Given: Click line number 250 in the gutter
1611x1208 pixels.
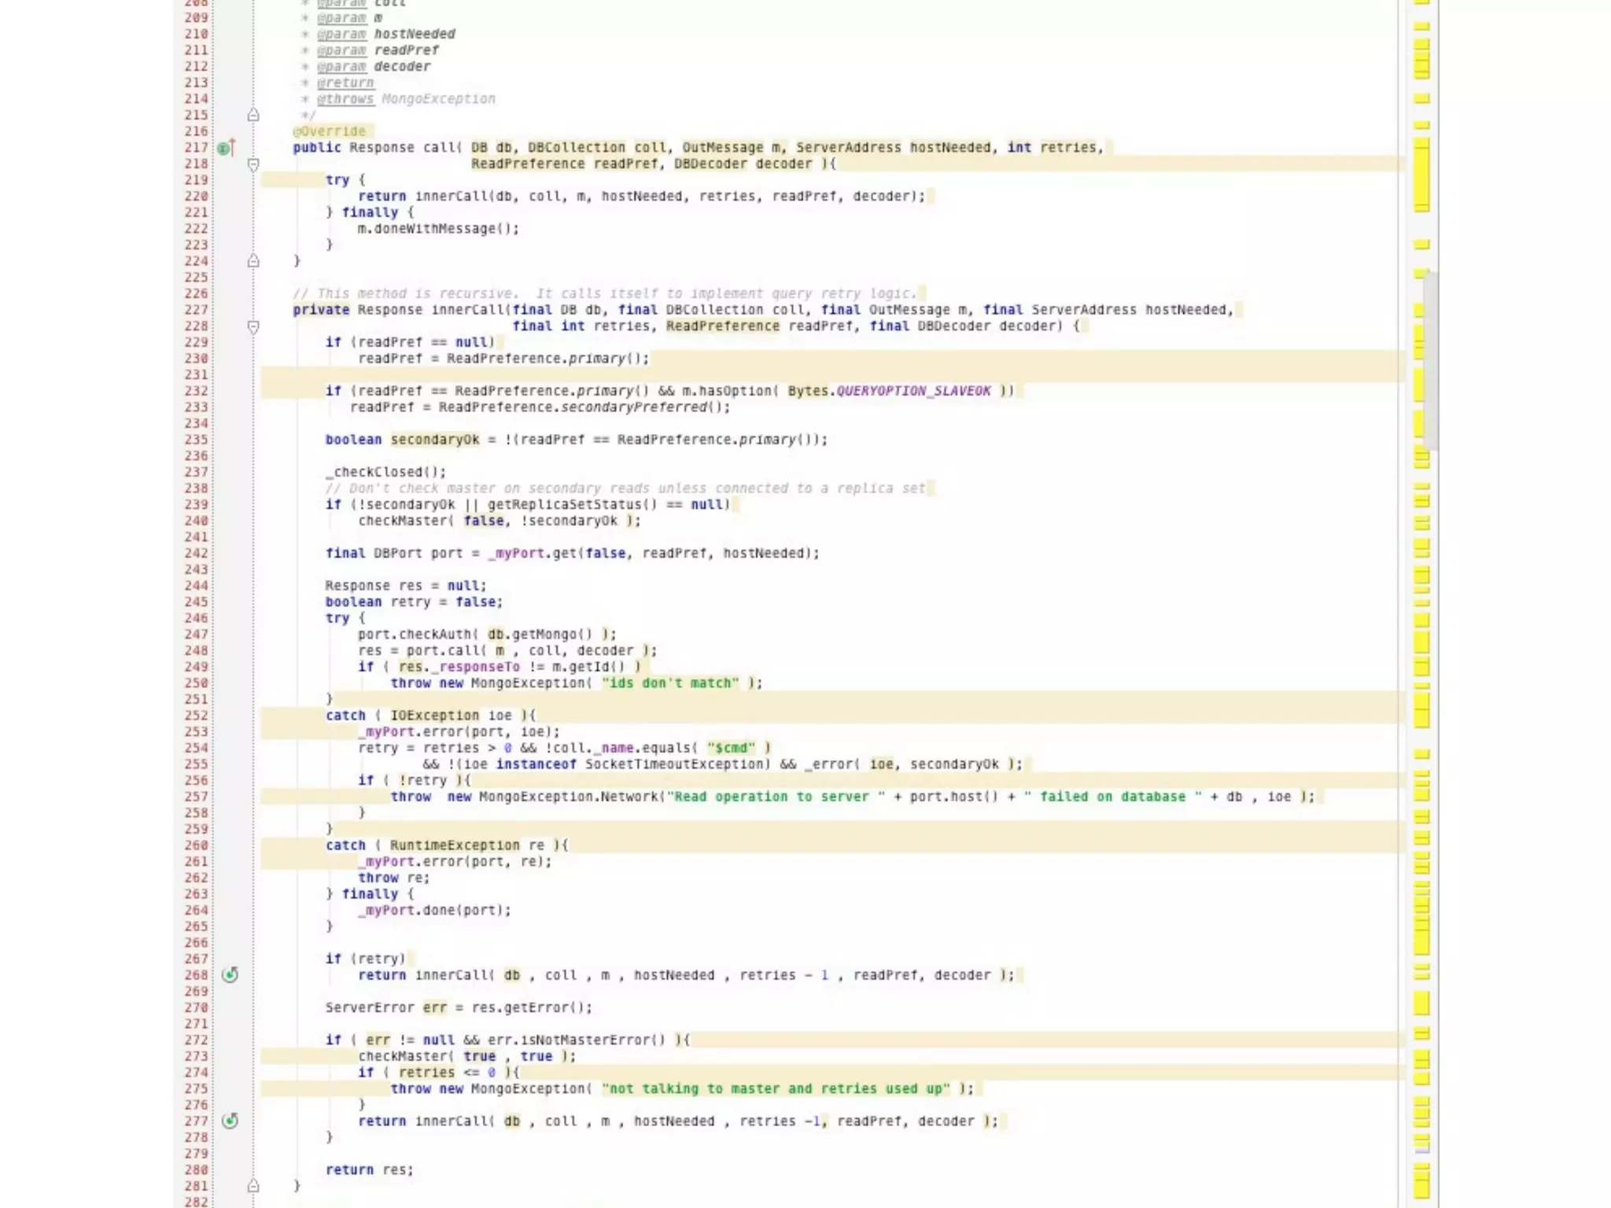Looking at the screenshot, I should coord(196,683).
